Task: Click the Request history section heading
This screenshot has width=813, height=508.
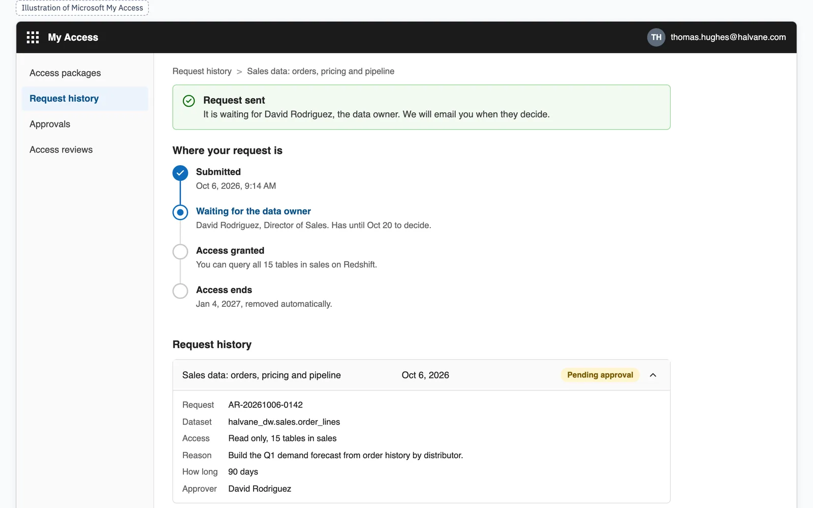Action: point(212,344)
